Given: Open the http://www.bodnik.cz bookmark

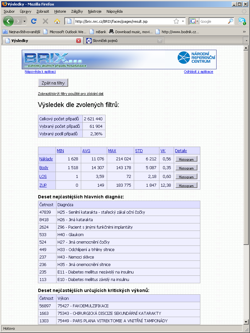Looking at the screenshot, I should point(177,32).
